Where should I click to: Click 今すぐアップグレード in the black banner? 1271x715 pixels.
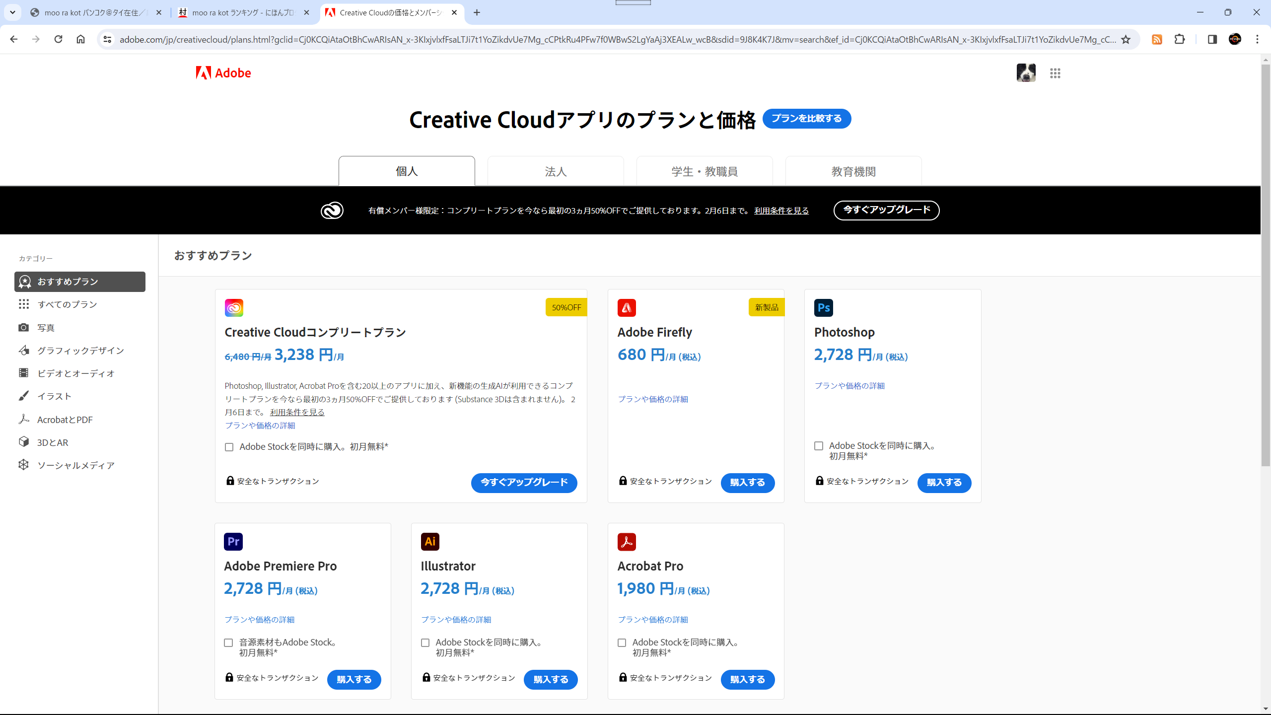(x=886, y=210)
